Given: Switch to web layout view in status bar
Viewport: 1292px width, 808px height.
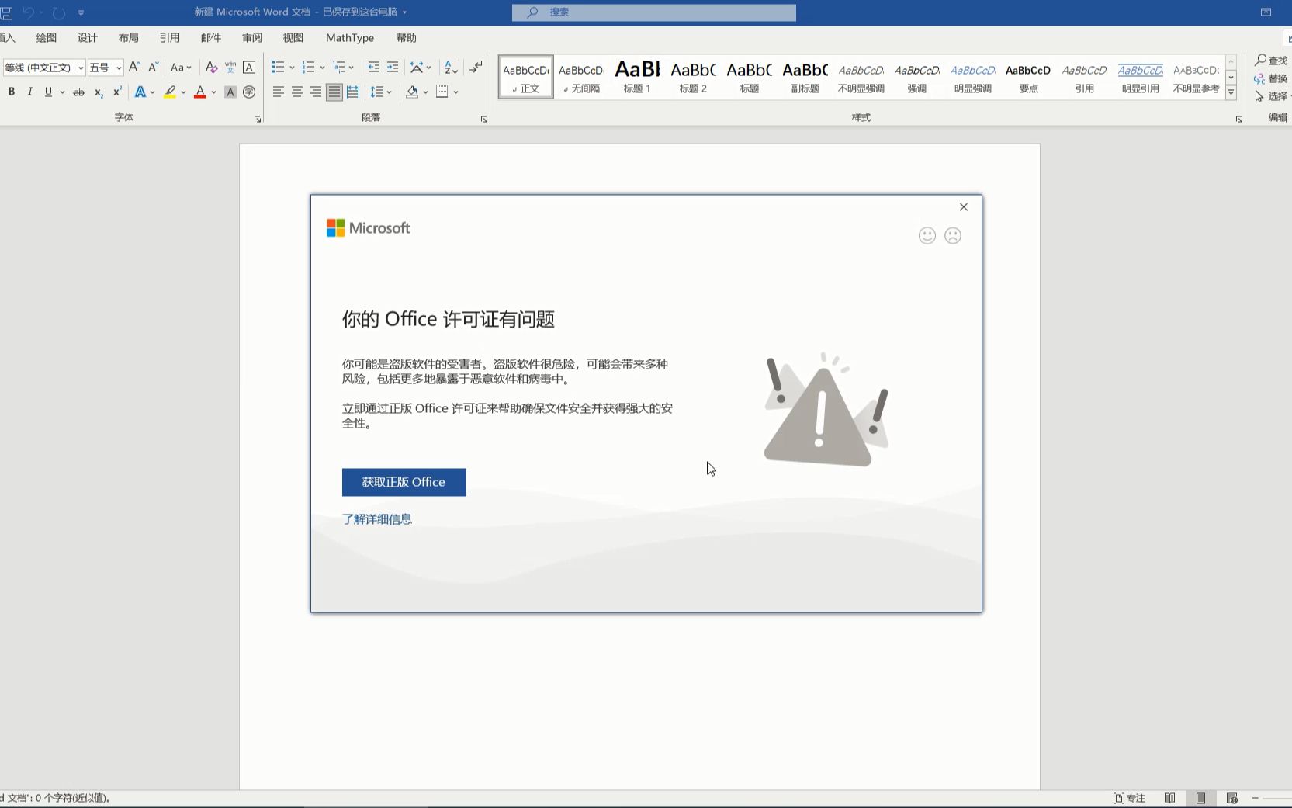Looking at the screenshot, I should pos(1231,798).
